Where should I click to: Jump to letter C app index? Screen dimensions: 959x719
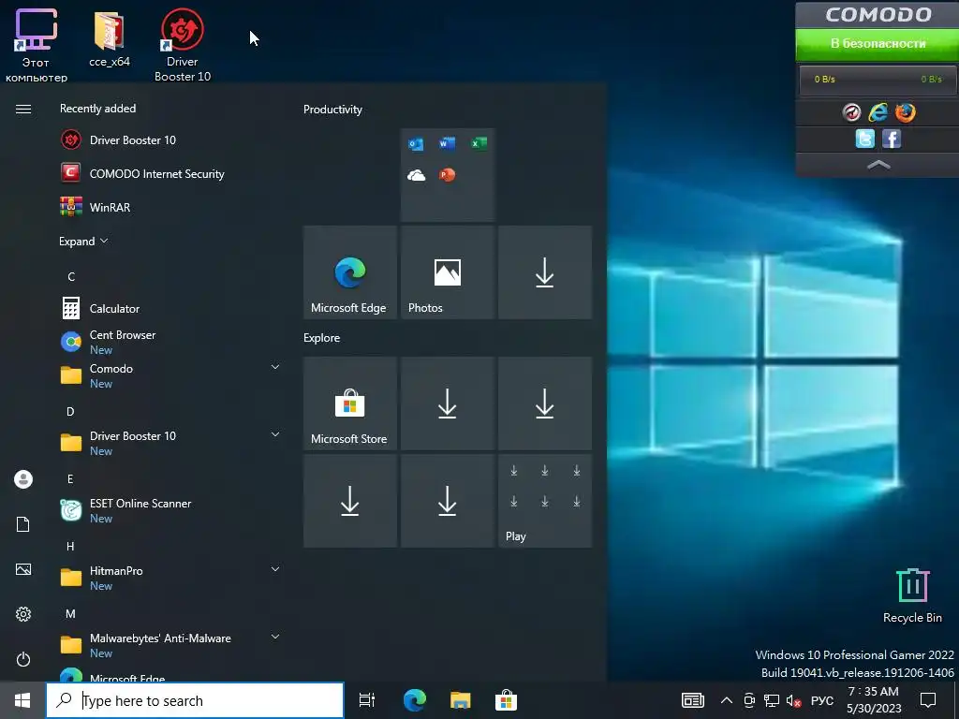[71, 277]
